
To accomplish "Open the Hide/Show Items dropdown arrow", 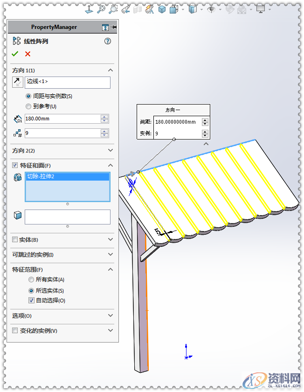I will click(x=220, y=9).
